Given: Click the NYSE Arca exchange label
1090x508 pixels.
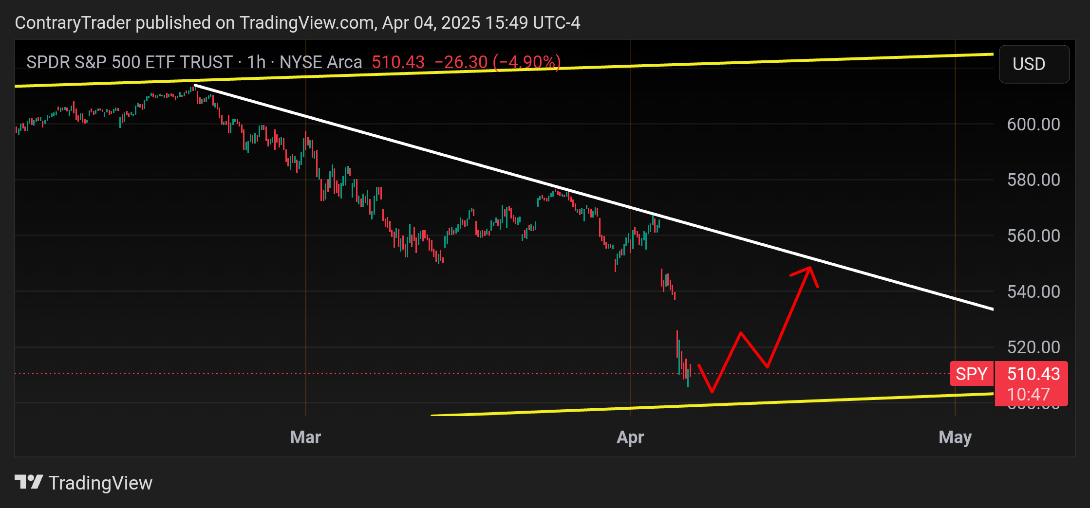Looking at the screenshot, I should pos(321,62).
